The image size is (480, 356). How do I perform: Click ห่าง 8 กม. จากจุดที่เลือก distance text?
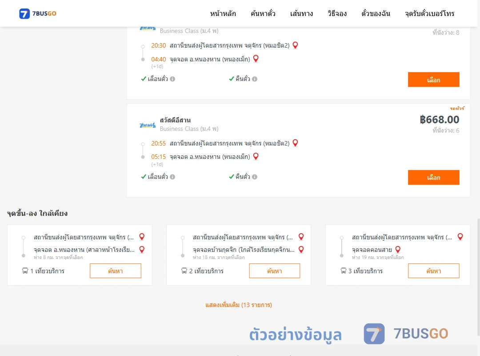pos(58,258)
